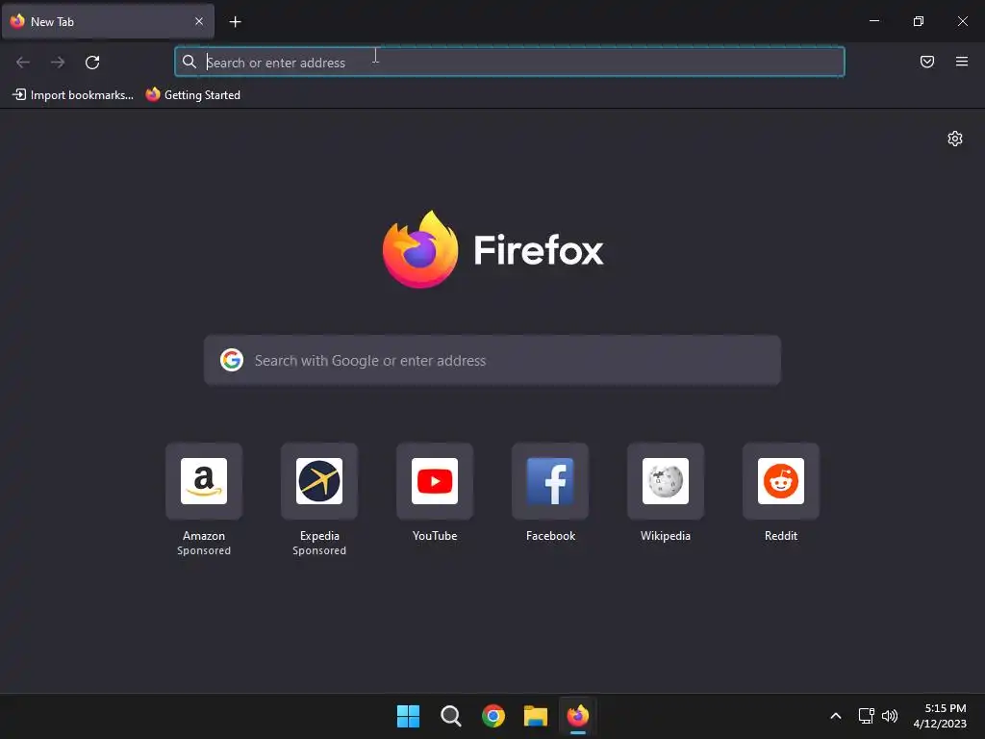Viewport: 985px width, 739px height.
Task: Click the Google logo in search box
Action: coord(232,360)
